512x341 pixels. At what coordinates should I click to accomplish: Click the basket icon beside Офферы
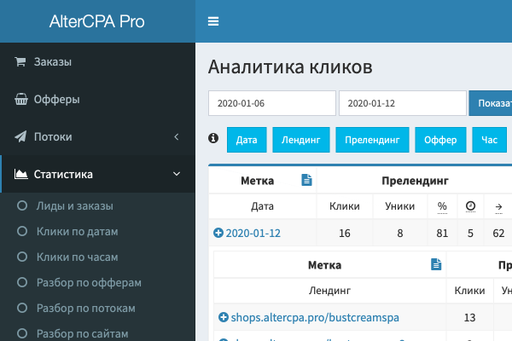coord(21,99)
